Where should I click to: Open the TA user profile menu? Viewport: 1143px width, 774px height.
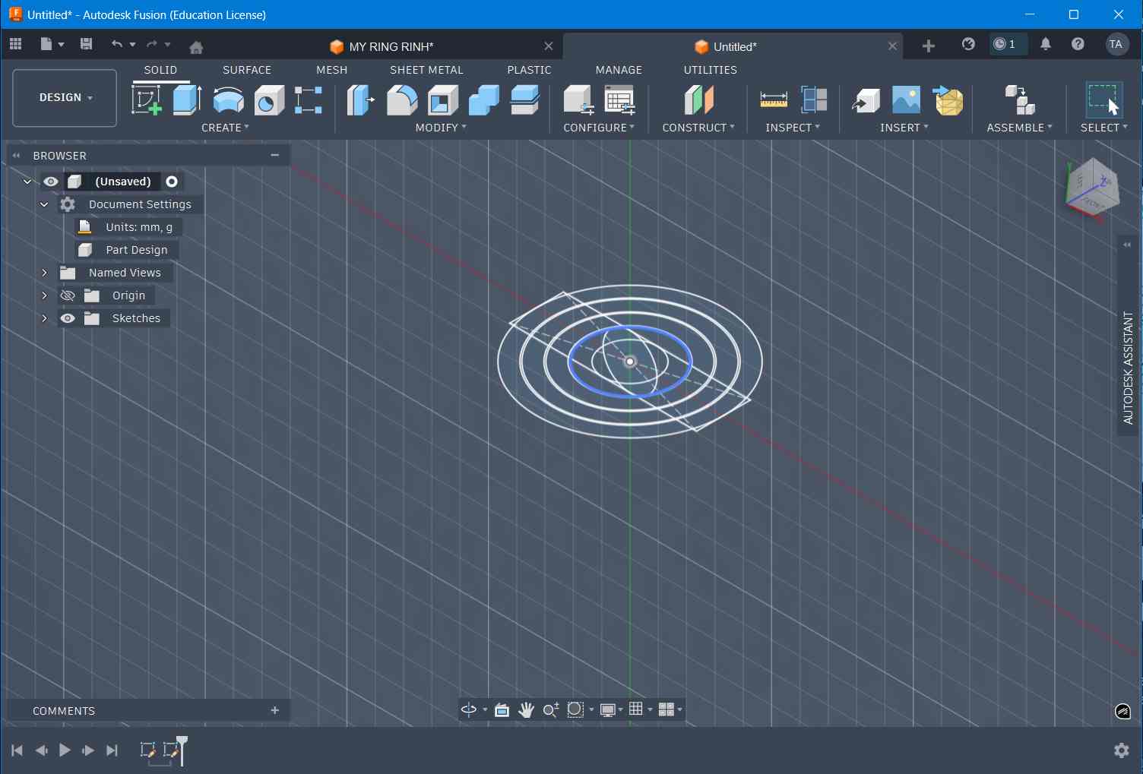click(1116, 44)
